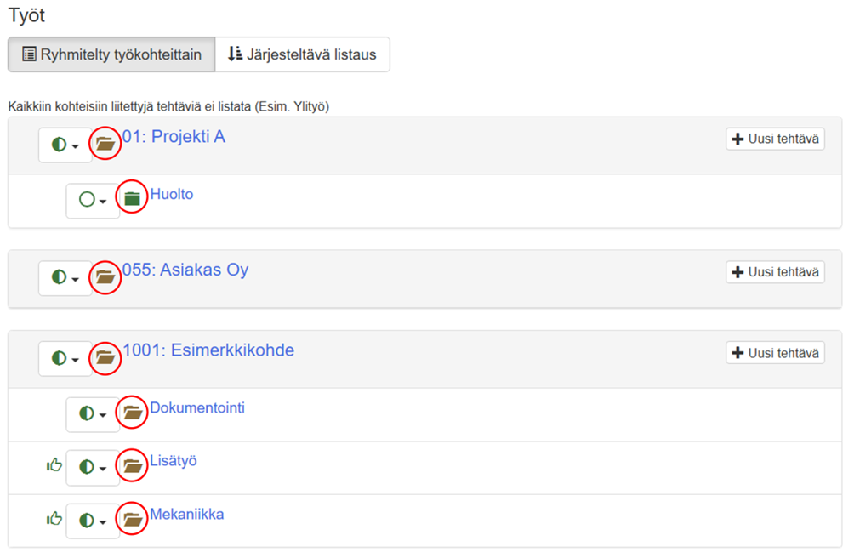854x558 pixels.
Task: Click the folder icon beside 1001: Esimerkkikohde
Action: pos(105,357)
